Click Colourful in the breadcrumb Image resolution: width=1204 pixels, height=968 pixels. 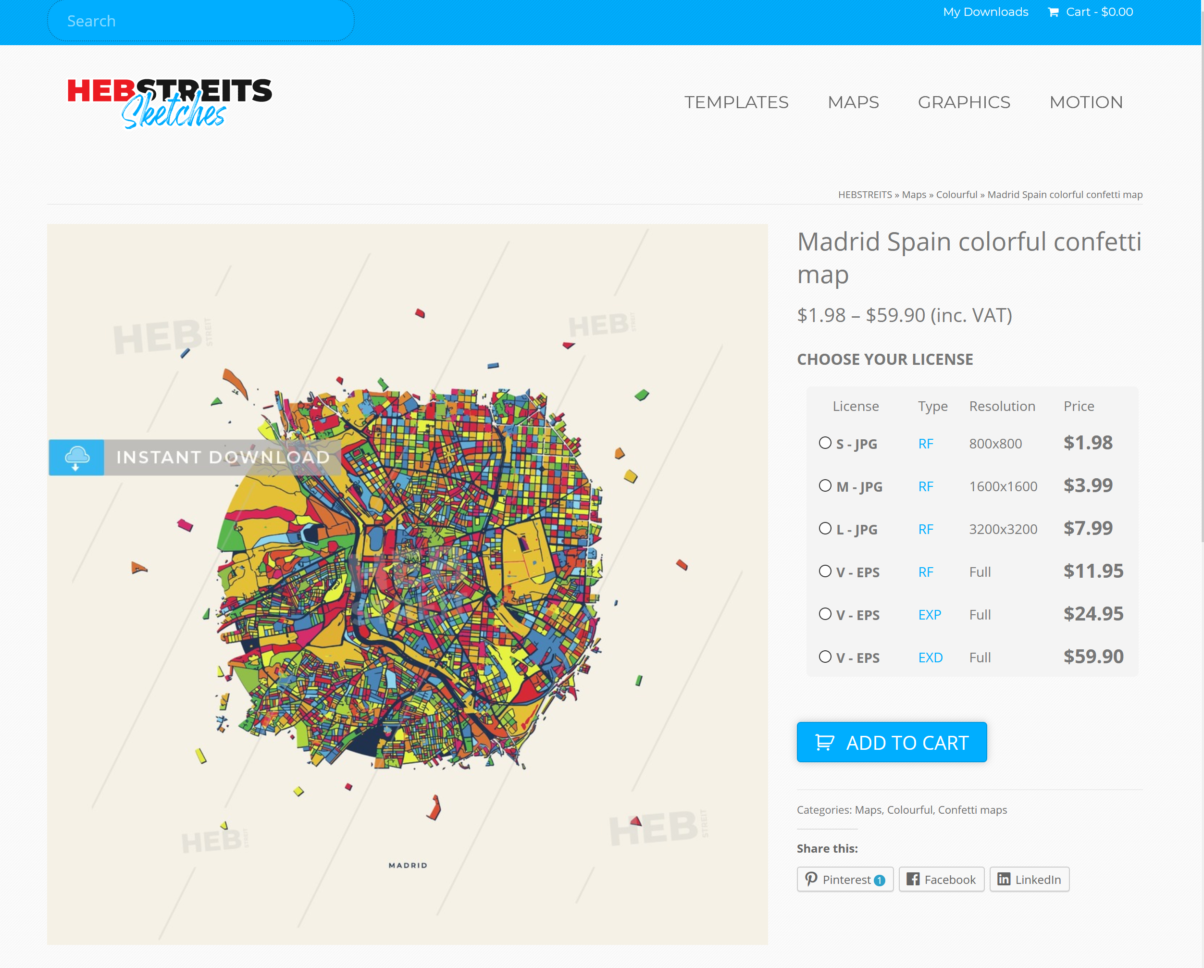(956, 194)
